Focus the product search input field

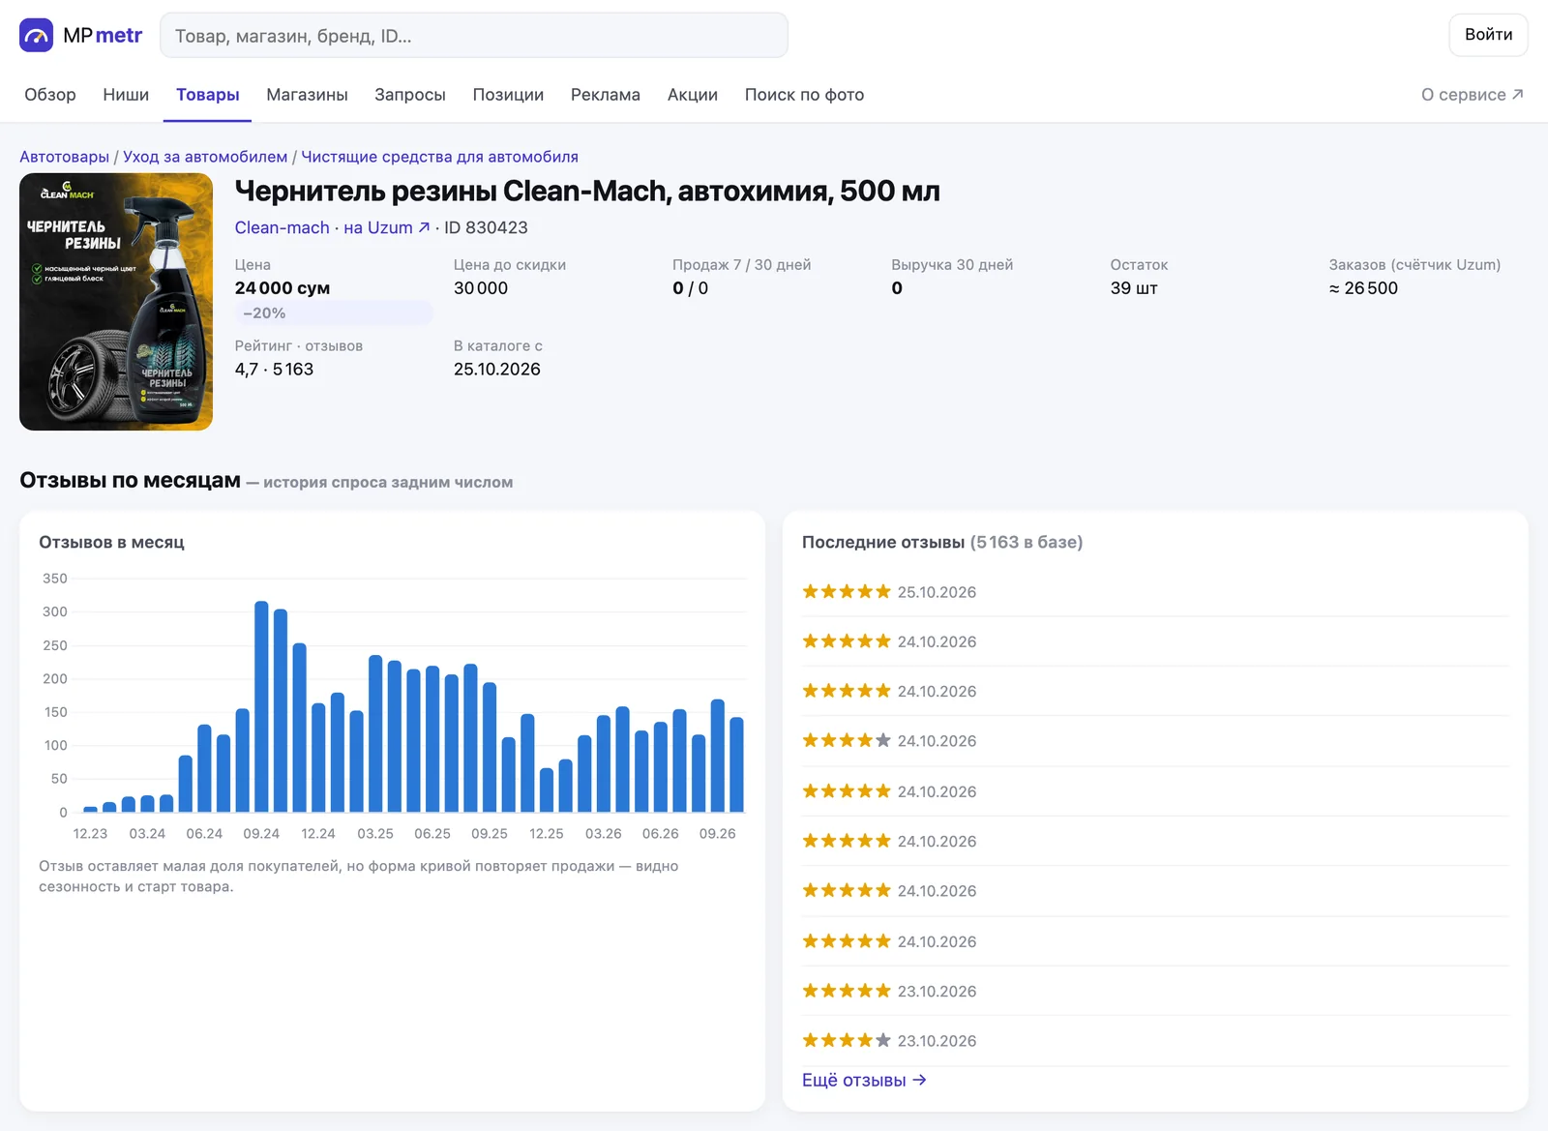pos(474,36)
